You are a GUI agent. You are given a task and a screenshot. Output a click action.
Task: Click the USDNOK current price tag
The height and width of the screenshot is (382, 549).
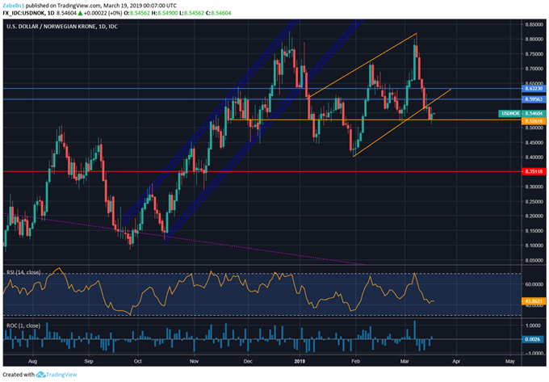point(522,113)
